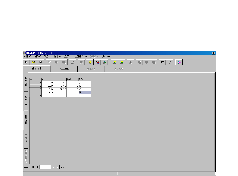Click the greyed stacked squares toolbar icon
This screenshot has height=176, width=238.
[x=154, y=62]
